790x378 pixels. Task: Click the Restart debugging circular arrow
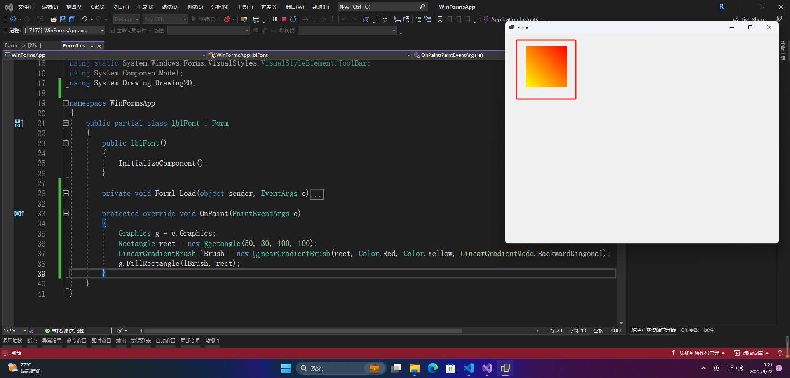click(x=293, y=19)
